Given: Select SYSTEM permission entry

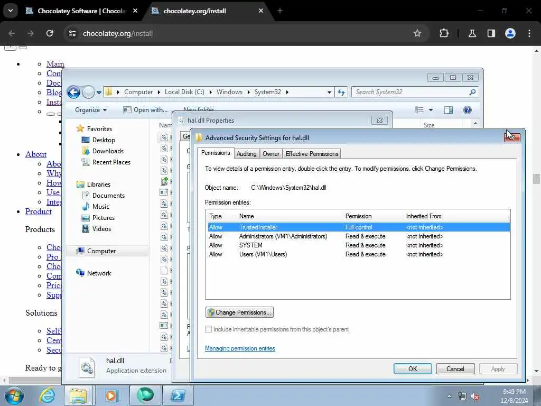Looking at the screenshot, I should click(x=359, y=245).
